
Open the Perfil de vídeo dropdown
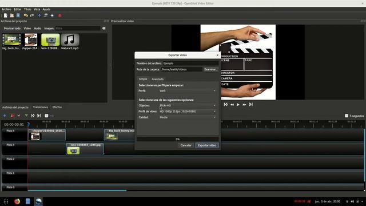[188, 112]
